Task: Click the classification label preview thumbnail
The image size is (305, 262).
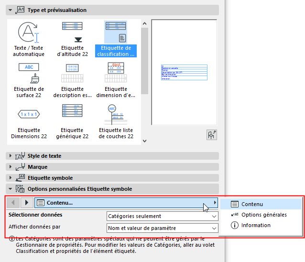Action: click(x=184, y=72)
